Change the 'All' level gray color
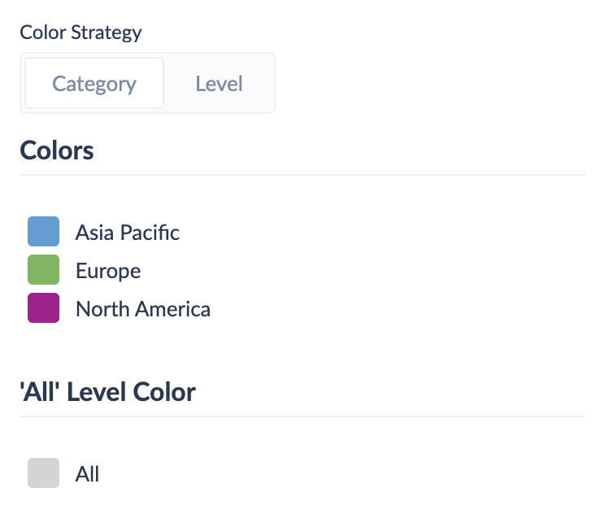This screenshot has width=592, height=514. click(x=44, y=473)
